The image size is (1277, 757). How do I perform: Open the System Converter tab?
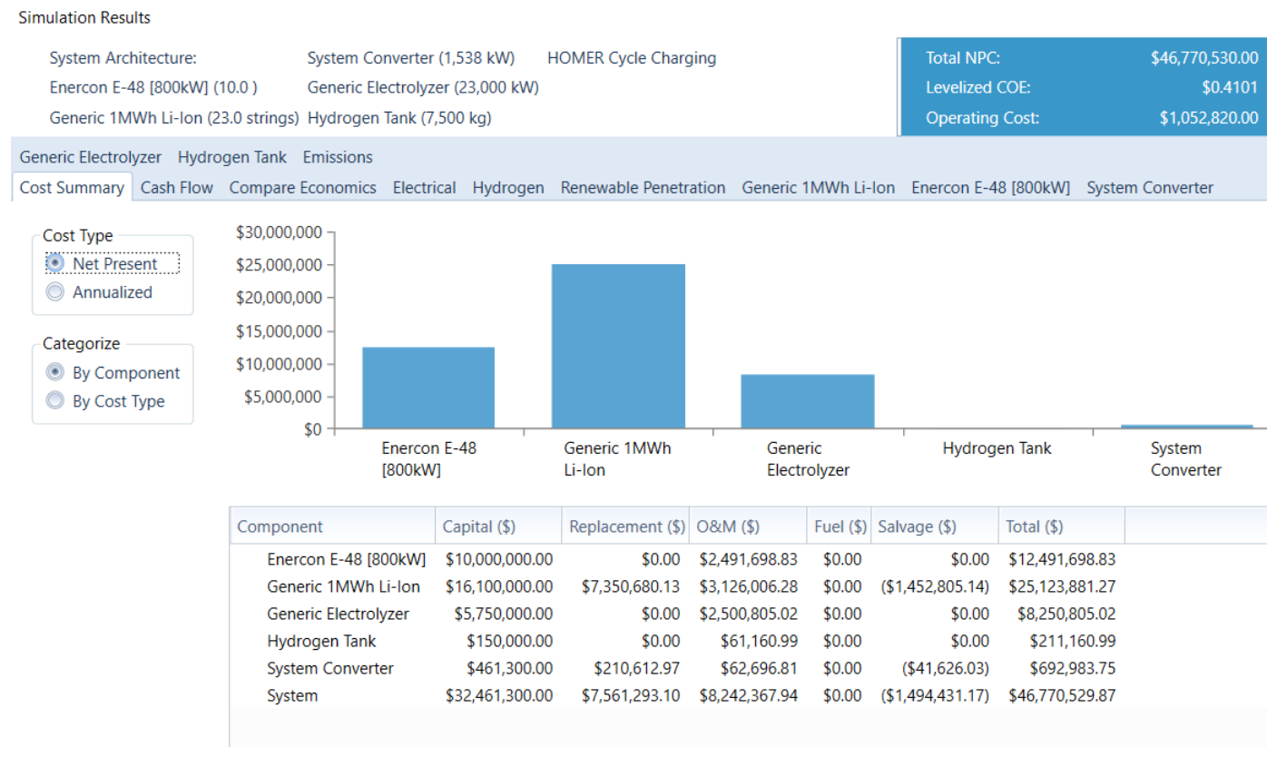point(1149,187)
